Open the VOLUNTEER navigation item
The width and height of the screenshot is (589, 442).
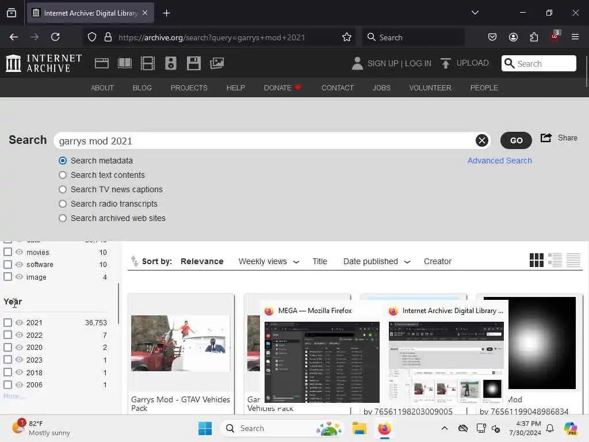430,87
